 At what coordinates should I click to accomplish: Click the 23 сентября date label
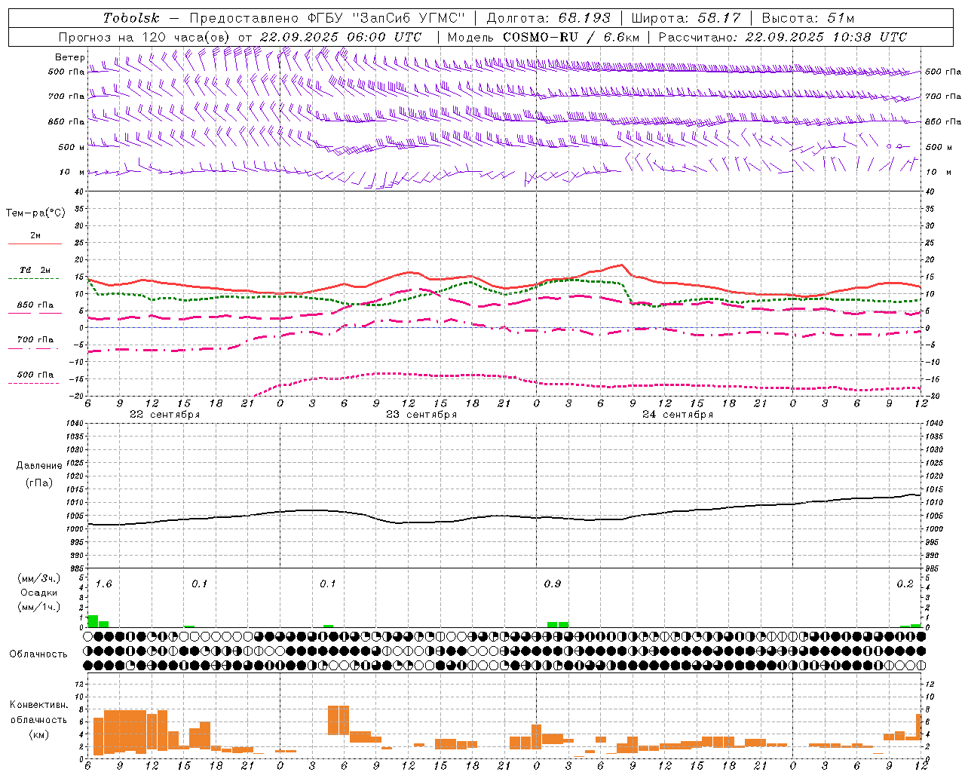(421, 415)
